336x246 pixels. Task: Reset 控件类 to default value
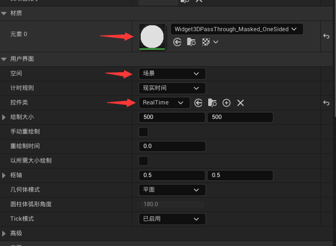(326, 103)
